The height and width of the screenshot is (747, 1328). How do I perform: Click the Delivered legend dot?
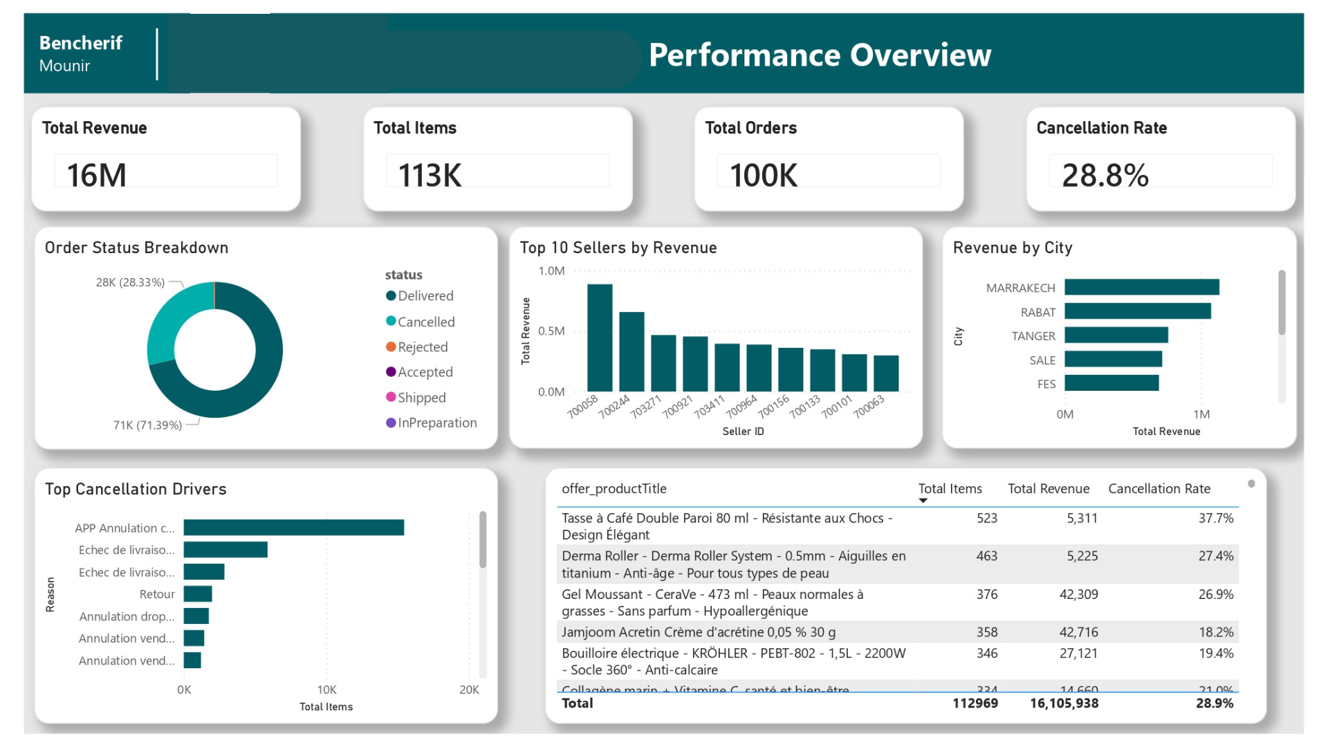(x=391, y=296)
